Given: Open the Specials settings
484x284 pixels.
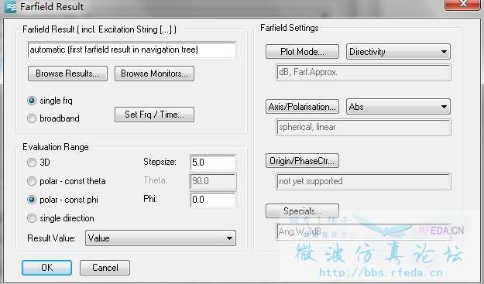Looking at the screenshot, I should [x=302, y=211].
